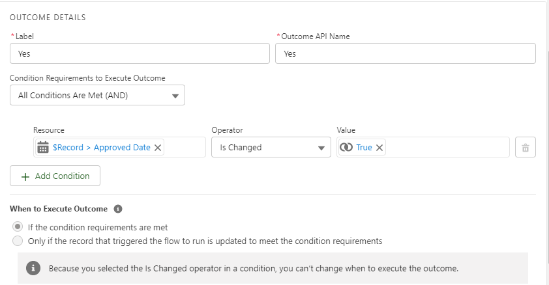Focus the Outcome API Name field
Screen dimensions: 549x285
click(405, 54)
